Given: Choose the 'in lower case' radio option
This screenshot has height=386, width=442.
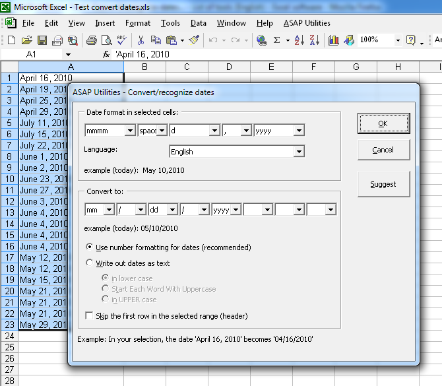Looking at the screenshot, I should 105,278.
